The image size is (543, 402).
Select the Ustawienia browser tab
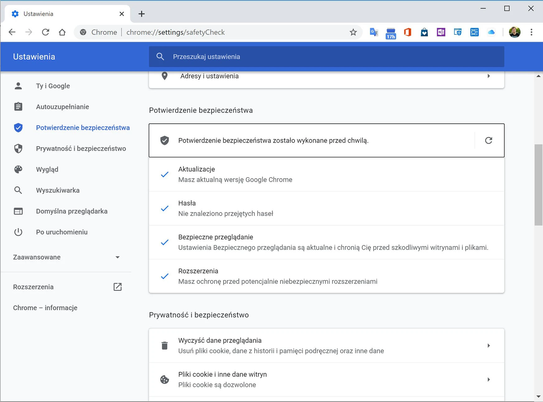click(68, 14)
